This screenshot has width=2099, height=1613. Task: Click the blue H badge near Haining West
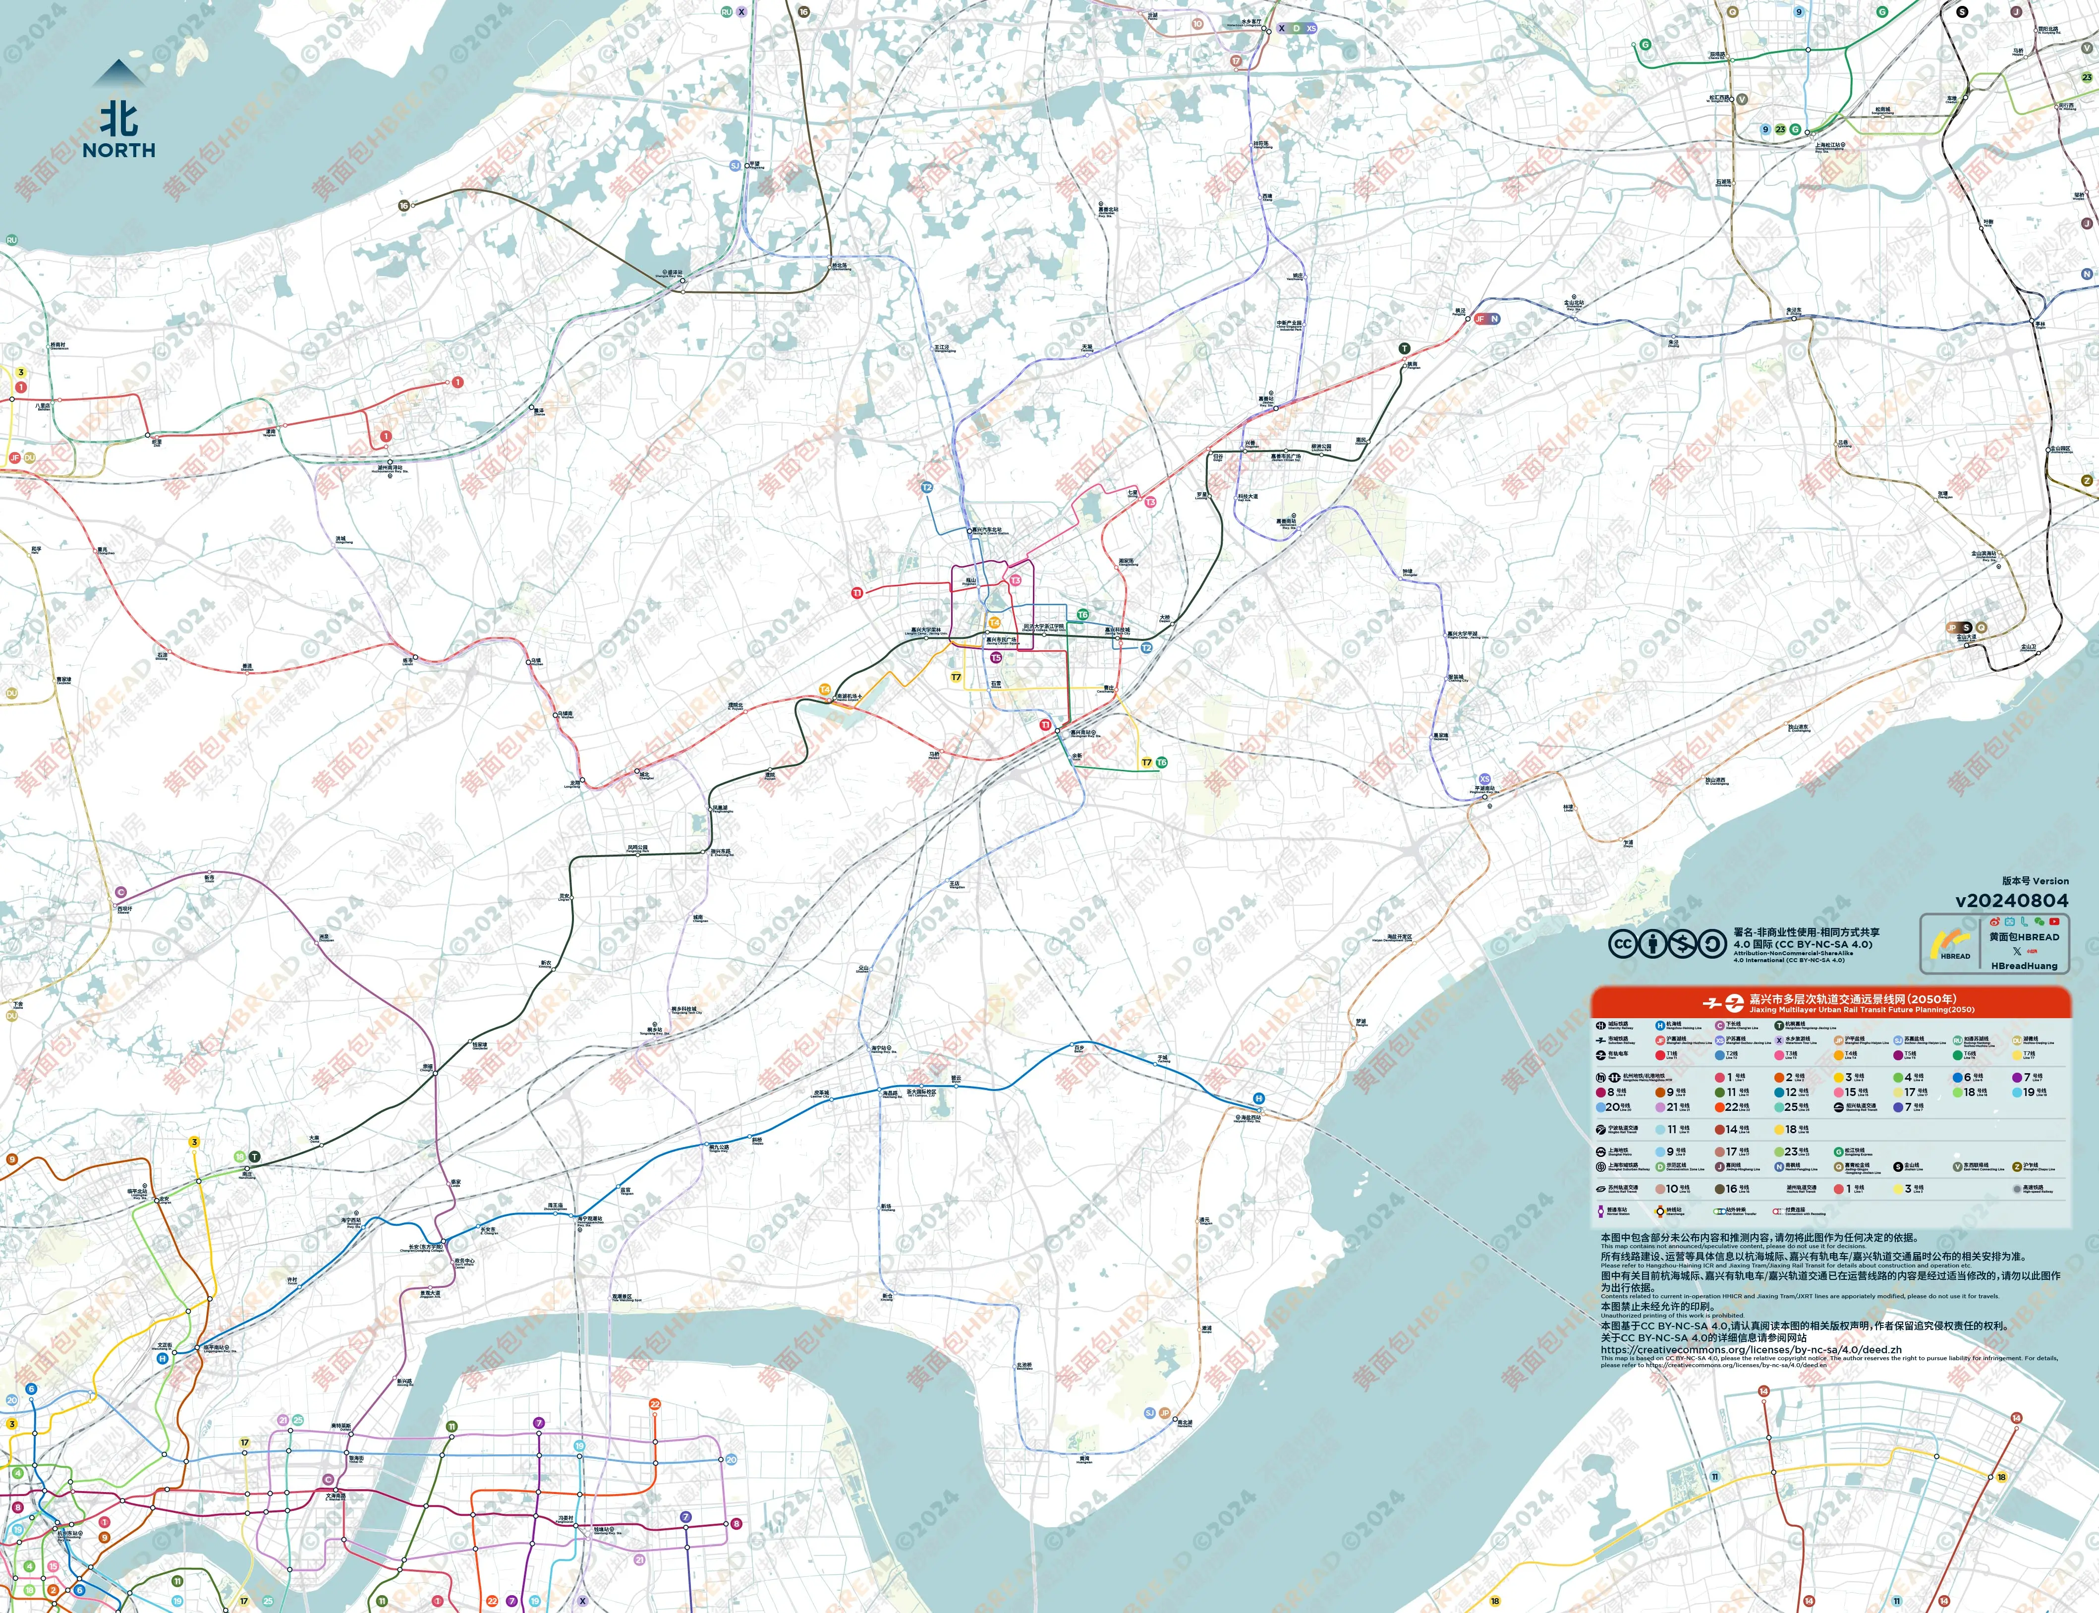click(x=1258, y=1098)
